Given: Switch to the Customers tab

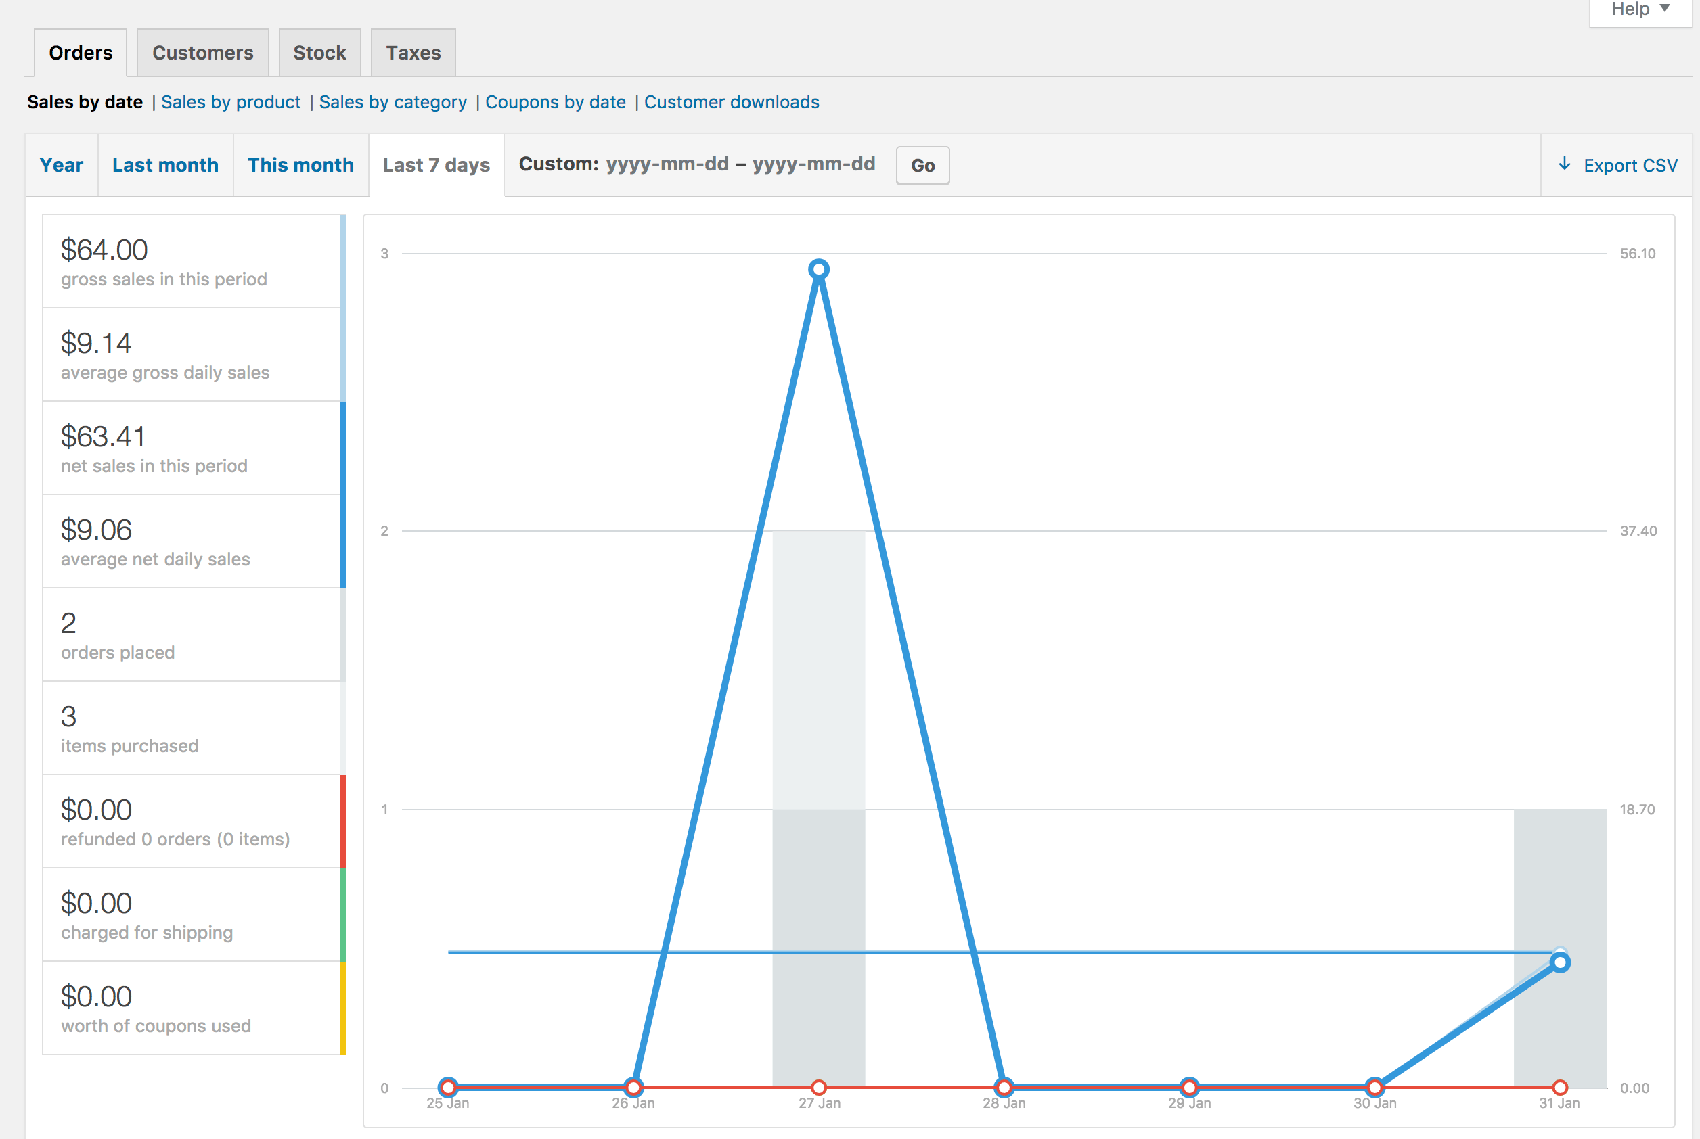Looking at the screenshot, I should point(203,53).
